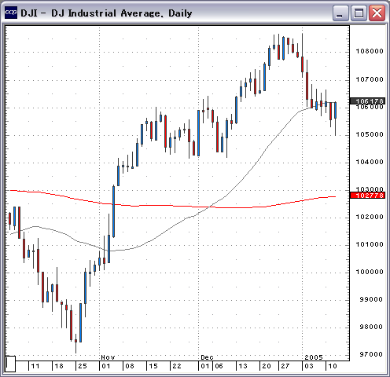Click date label 20 on time axis
The width and height of the screenshot is (390, 377).
267,366
